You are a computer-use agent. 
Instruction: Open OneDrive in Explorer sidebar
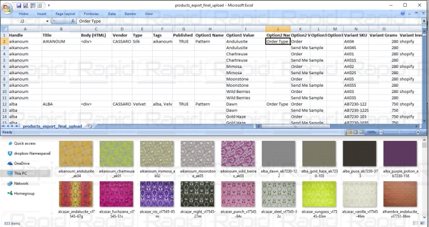(18, 163)
